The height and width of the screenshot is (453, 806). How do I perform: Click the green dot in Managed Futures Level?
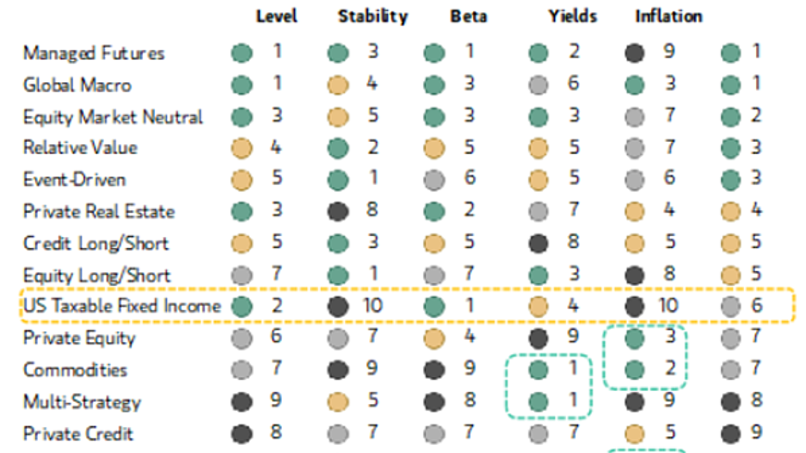click(x=242, y=53)
